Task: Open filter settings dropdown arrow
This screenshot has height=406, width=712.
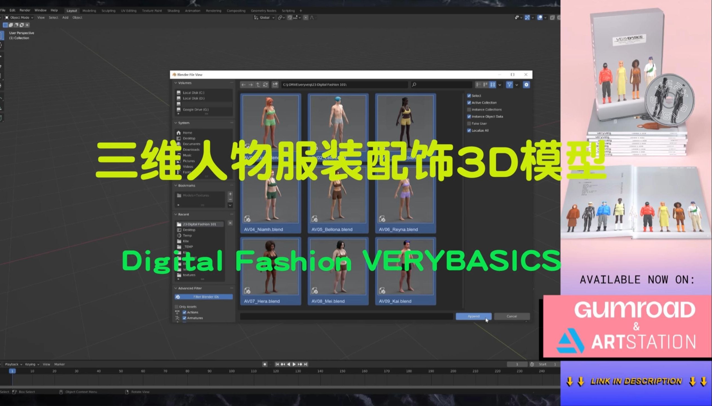Action: click(x=517, y=85)
